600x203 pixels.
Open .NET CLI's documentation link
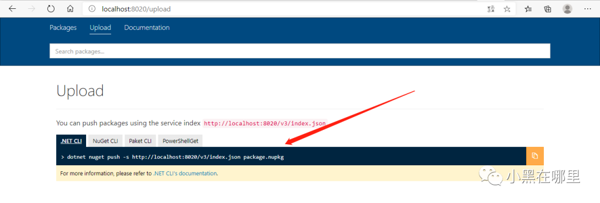point(185,173)
